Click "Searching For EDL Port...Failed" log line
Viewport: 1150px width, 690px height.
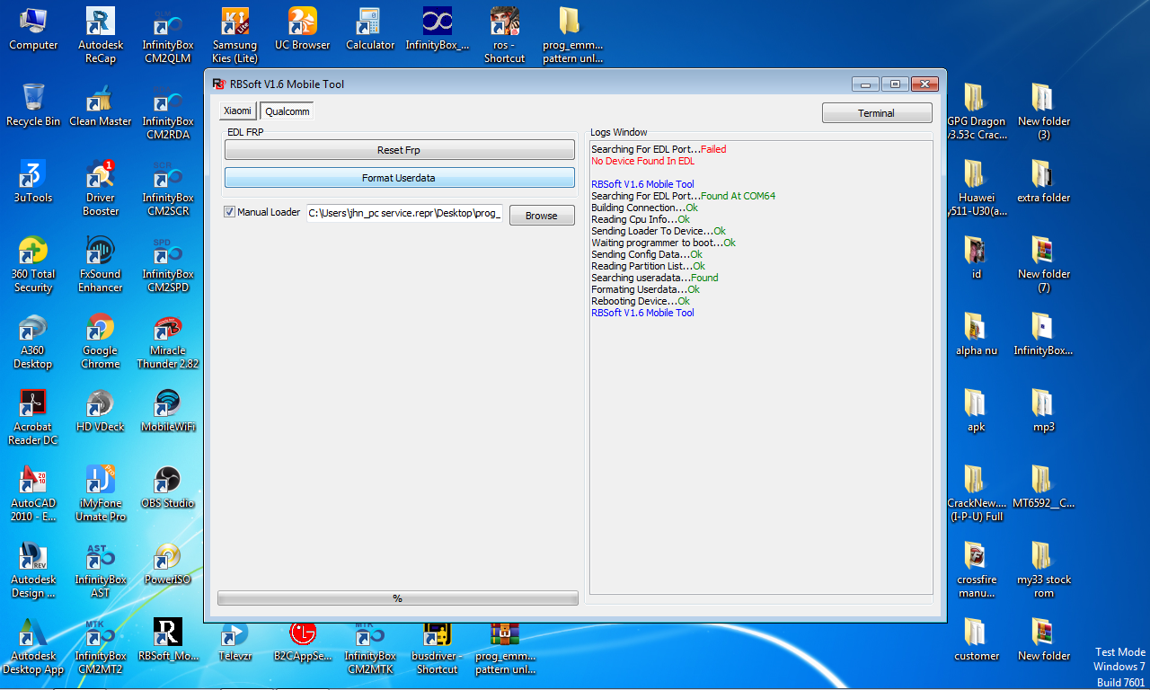659,149
